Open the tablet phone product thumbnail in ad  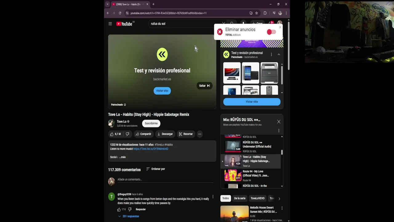251,73
